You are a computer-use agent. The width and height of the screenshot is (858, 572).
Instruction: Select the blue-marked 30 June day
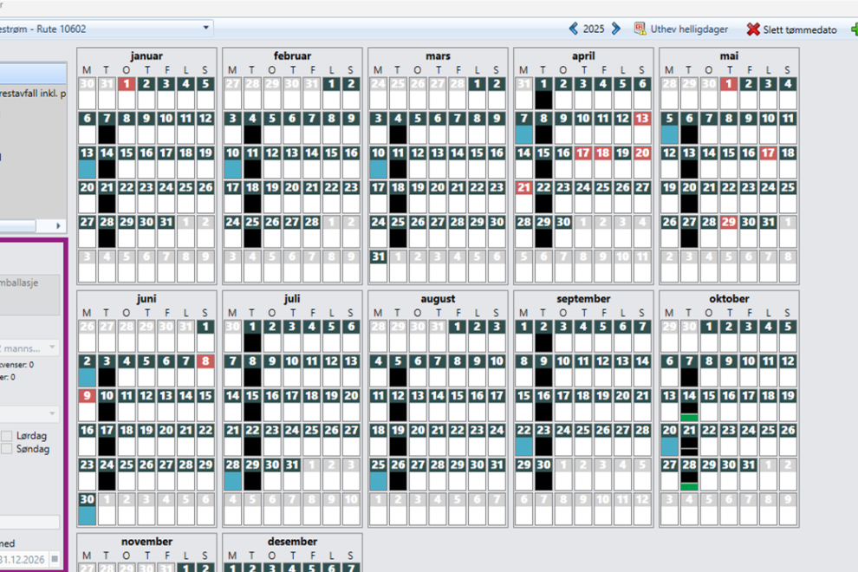87,508
